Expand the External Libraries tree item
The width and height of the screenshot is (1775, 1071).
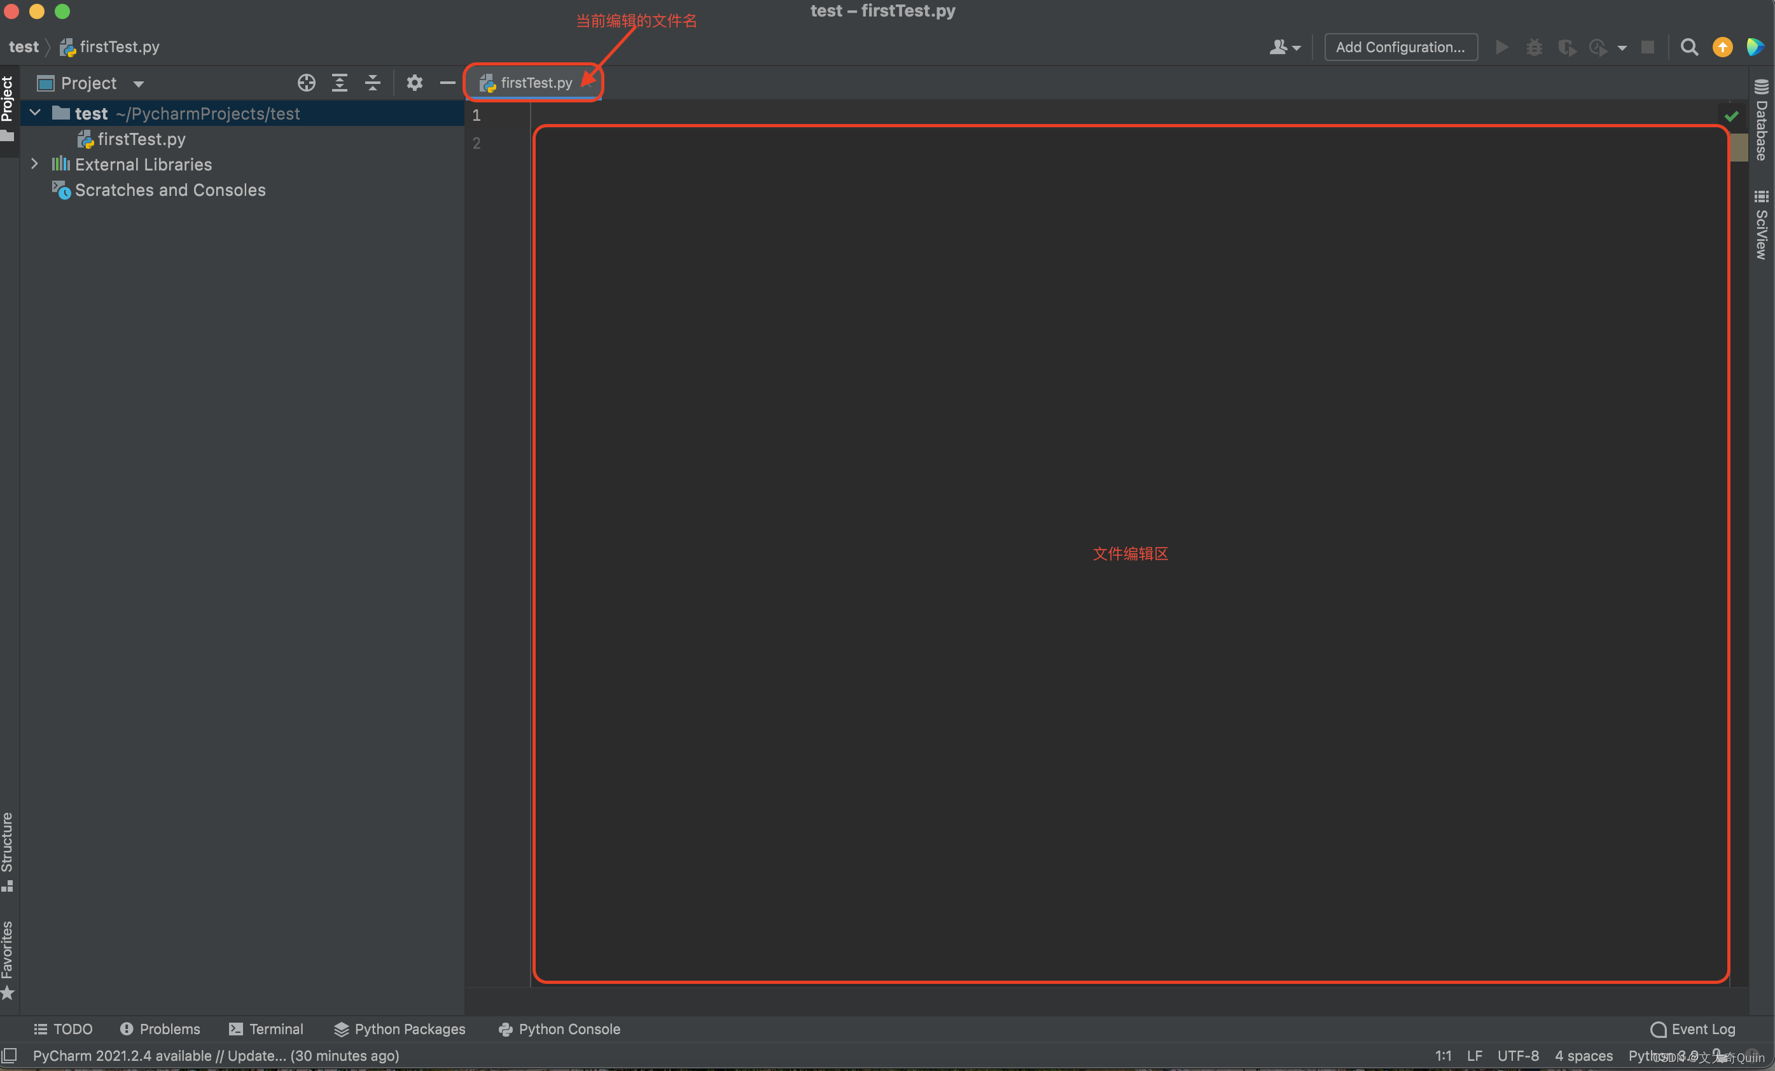pos(33,163)
